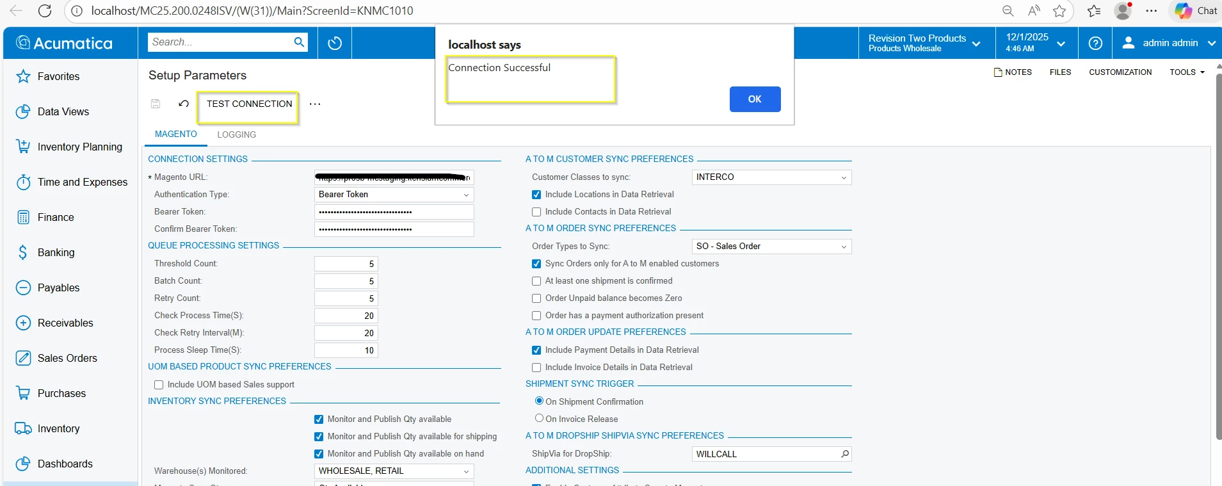Open the recent history clock icon

[335, 43]
